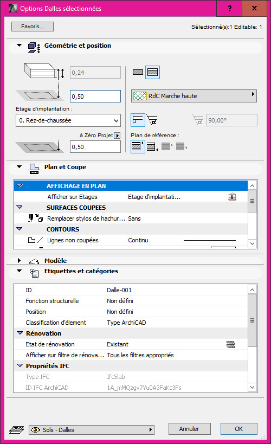Image resolution: width=271 pixels, height=444 pixels.
Task: Click the Plan et Coupe list scroll-down arrow
Action: [x=253, y=243]
